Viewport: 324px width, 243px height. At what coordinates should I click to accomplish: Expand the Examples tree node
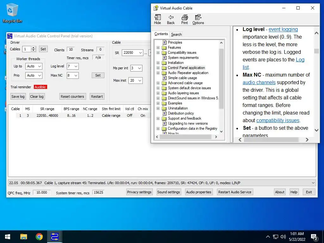pyautogui.click(x=158, y=103)
